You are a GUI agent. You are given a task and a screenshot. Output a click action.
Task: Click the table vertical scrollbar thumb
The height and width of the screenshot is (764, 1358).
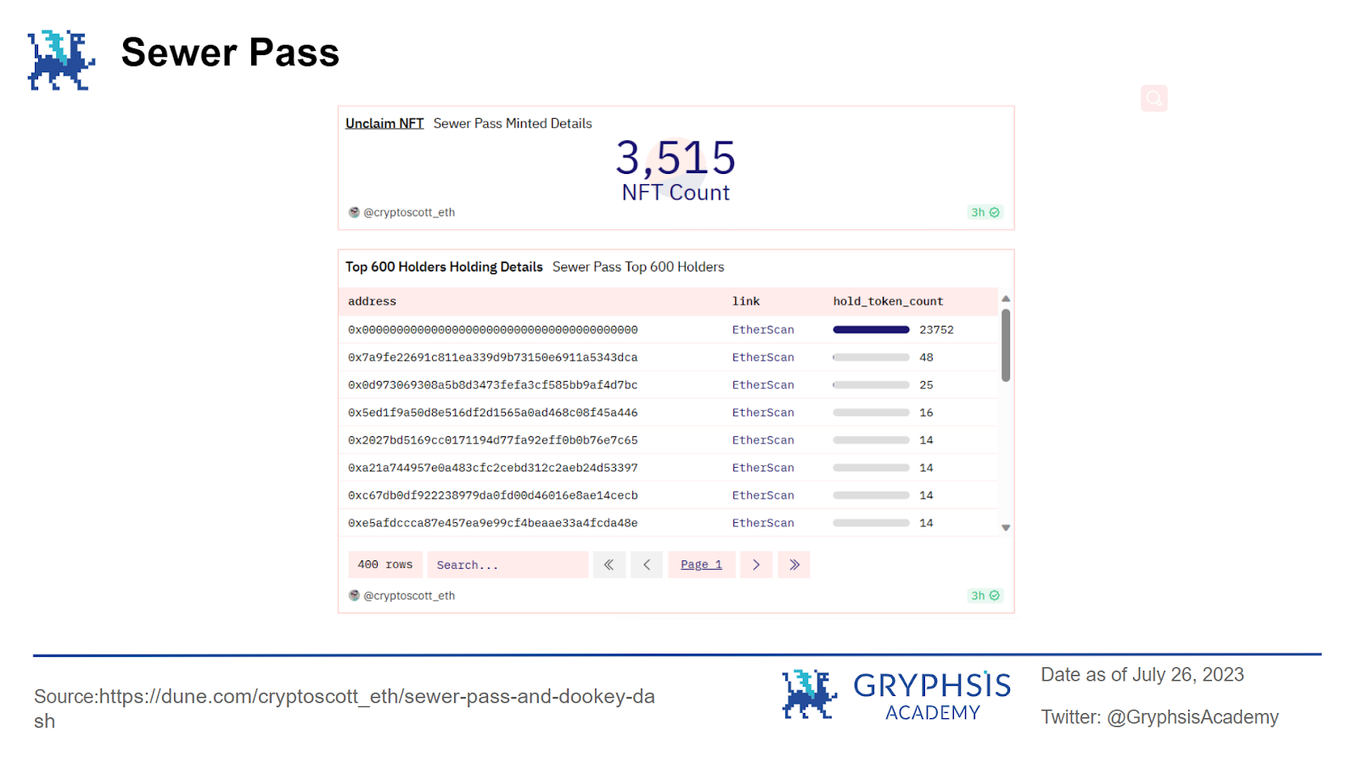click(1006, 345)
